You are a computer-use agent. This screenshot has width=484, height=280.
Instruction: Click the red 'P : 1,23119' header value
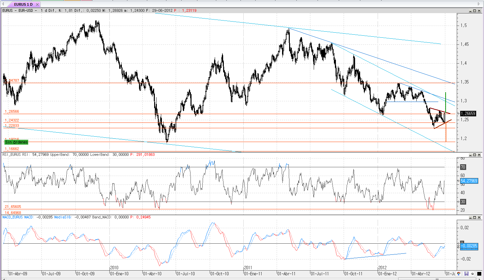[185, 10]
